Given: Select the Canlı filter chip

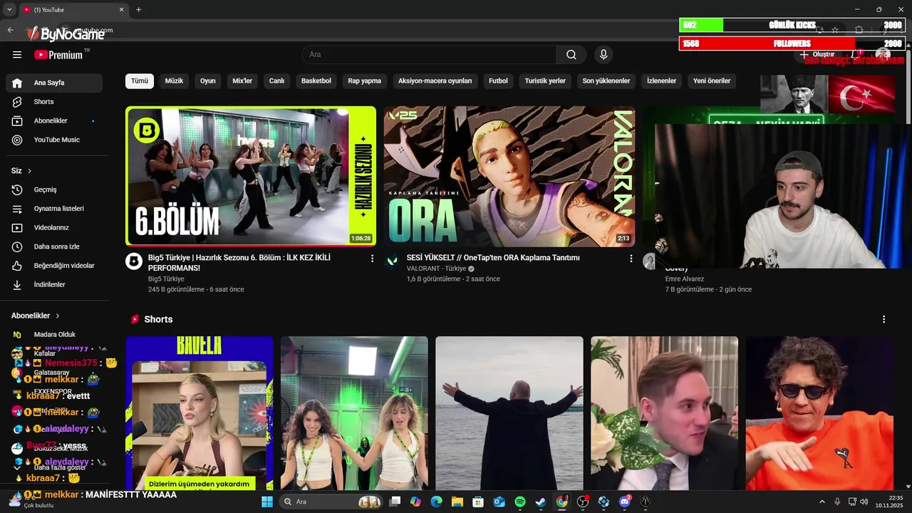Looking at the screenshot, I should [x=276, y=81].
